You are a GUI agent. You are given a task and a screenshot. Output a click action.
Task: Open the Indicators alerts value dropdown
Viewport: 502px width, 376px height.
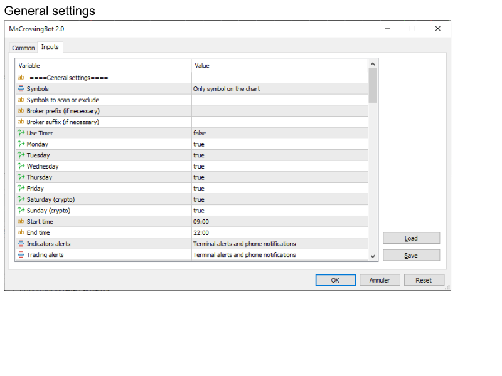click(x=280, y=244)
